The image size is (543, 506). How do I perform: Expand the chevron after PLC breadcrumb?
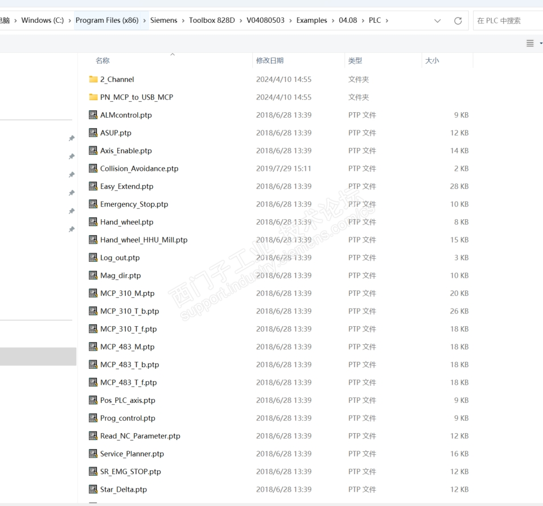click(x=387, y=20)
